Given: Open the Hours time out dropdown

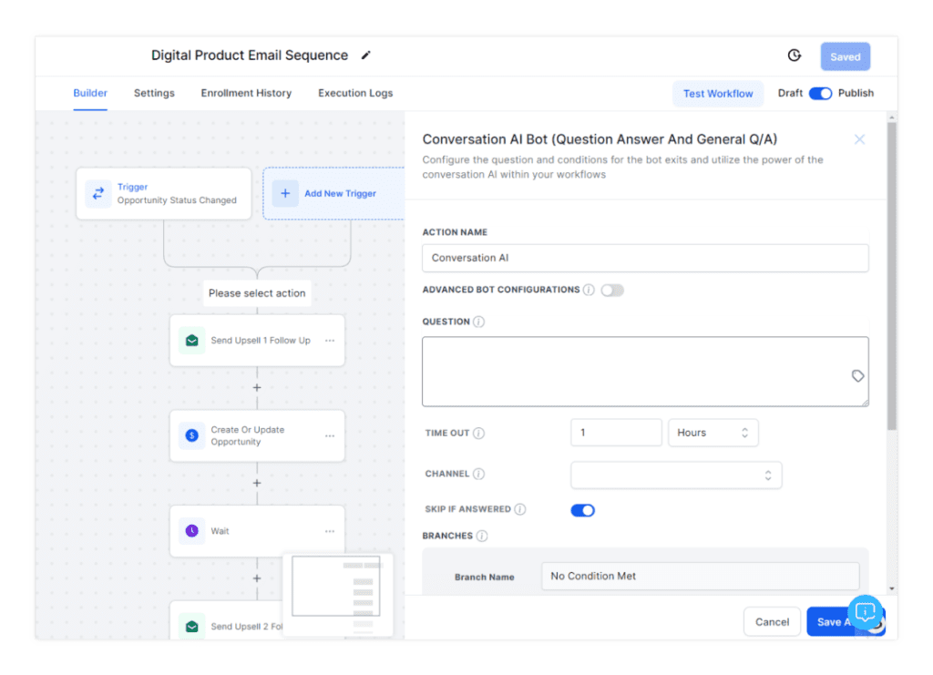Looking at the screenshot, I should (x=713, y=432).
